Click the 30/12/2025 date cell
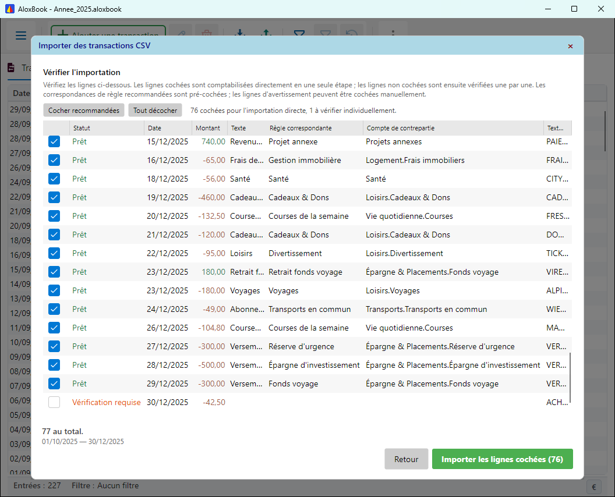This screenshot has width=615, height=497. coord(168,402)
